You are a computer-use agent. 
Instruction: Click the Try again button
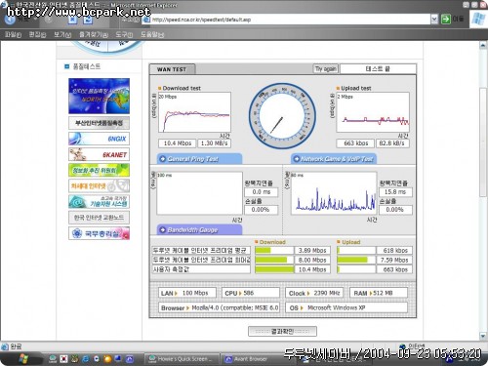tap(325, 68)
